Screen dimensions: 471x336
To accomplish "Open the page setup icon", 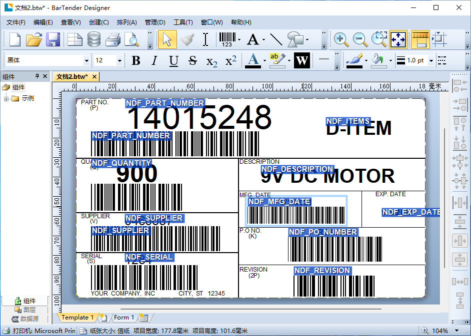I will point(75,39).
